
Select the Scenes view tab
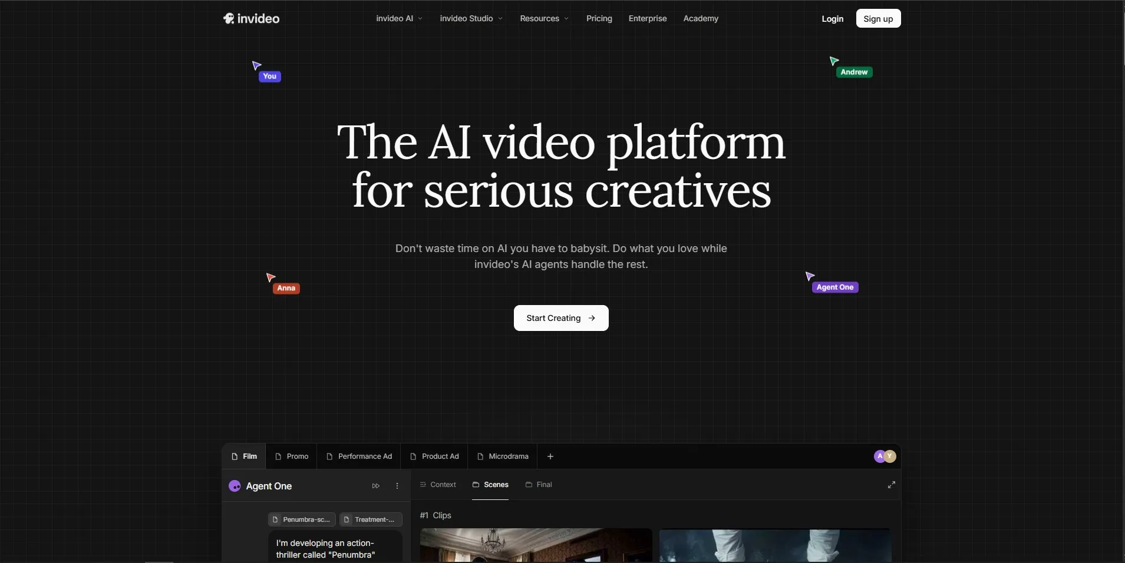[490, 485]
